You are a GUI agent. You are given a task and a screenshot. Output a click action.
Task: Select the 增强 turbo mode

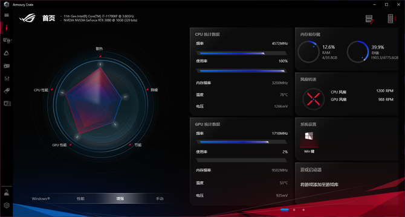(120, 198)
